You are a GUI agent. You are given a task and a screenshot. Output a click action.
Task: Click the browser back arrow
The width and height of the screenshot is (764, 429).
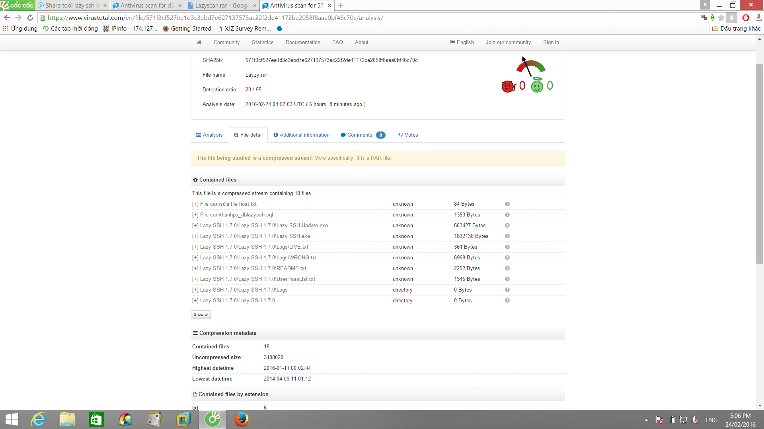[7, 17]
